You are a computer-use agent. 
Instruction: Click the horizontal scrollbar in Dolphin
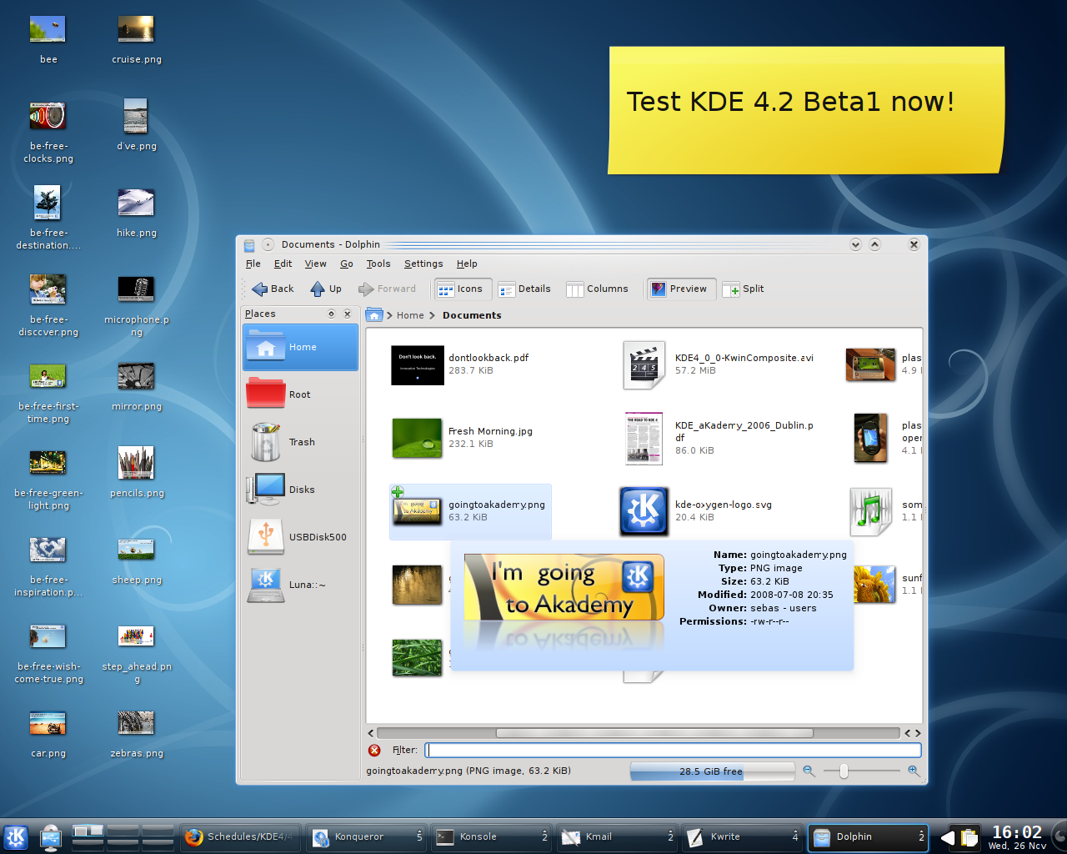pos(654,733)
